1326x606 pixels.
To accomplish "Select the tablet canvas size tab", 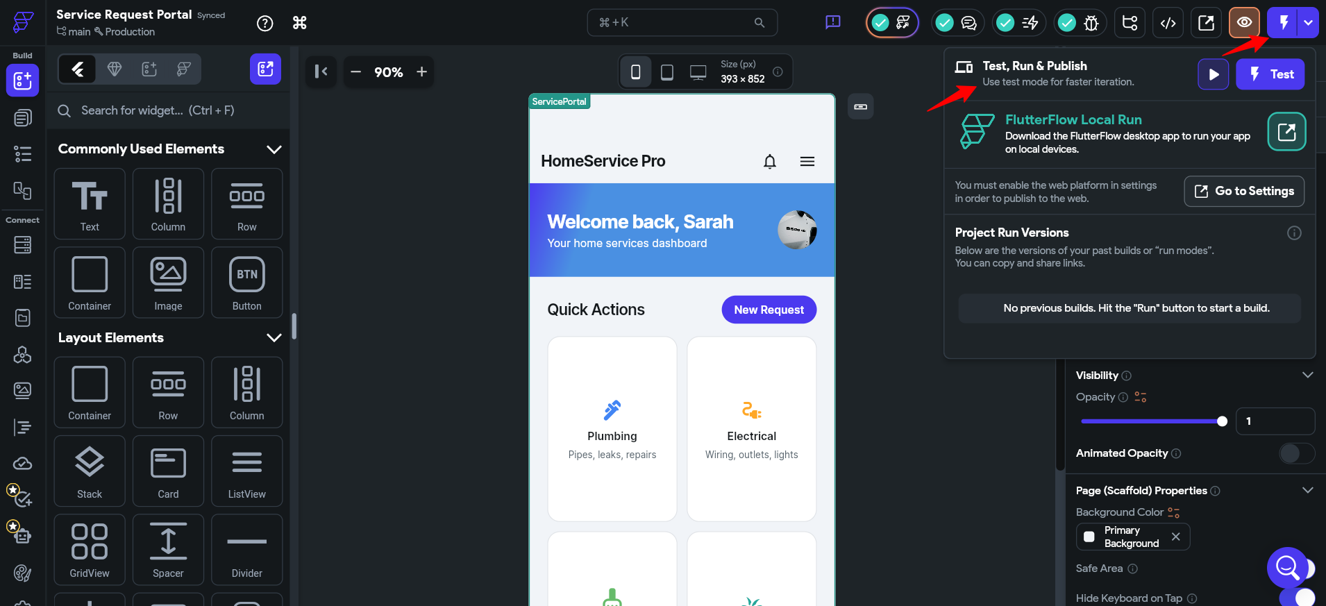I will coord(666,72).
